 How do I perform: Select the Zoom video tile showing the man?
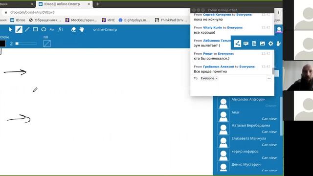coord(298,75)
